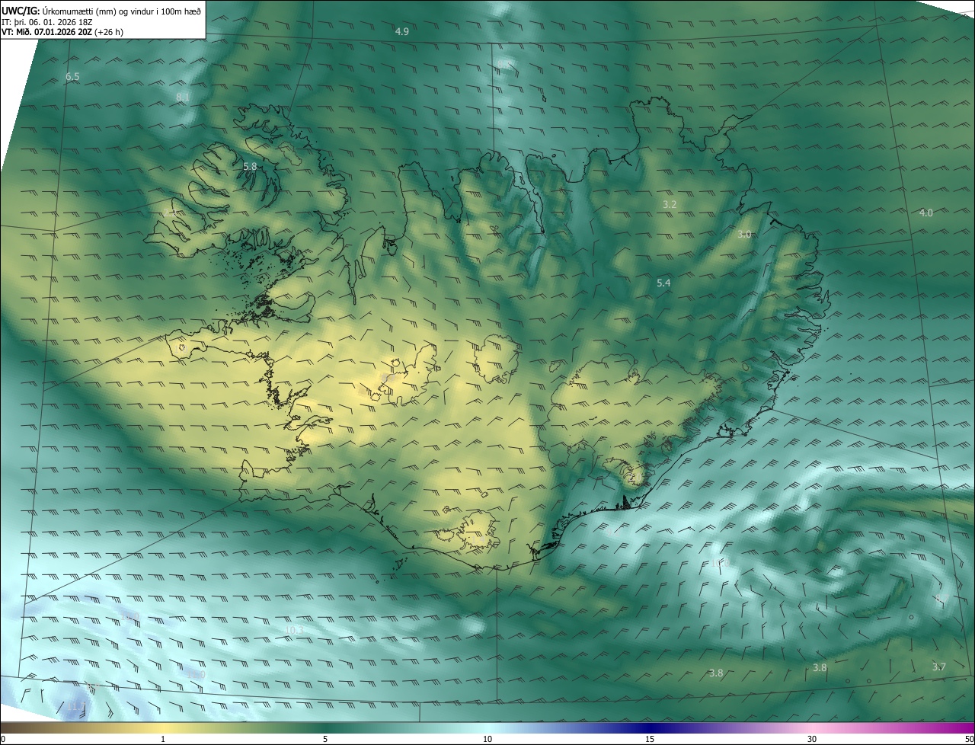Select the 6.5 value label
Viewport: 975px width, 745px height.
click(72, 77)
